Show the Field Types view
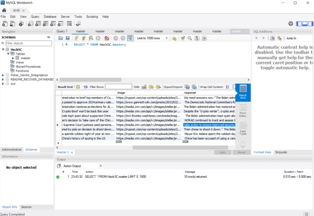Viewport: 314px width, 216px height. pos(243,128)
